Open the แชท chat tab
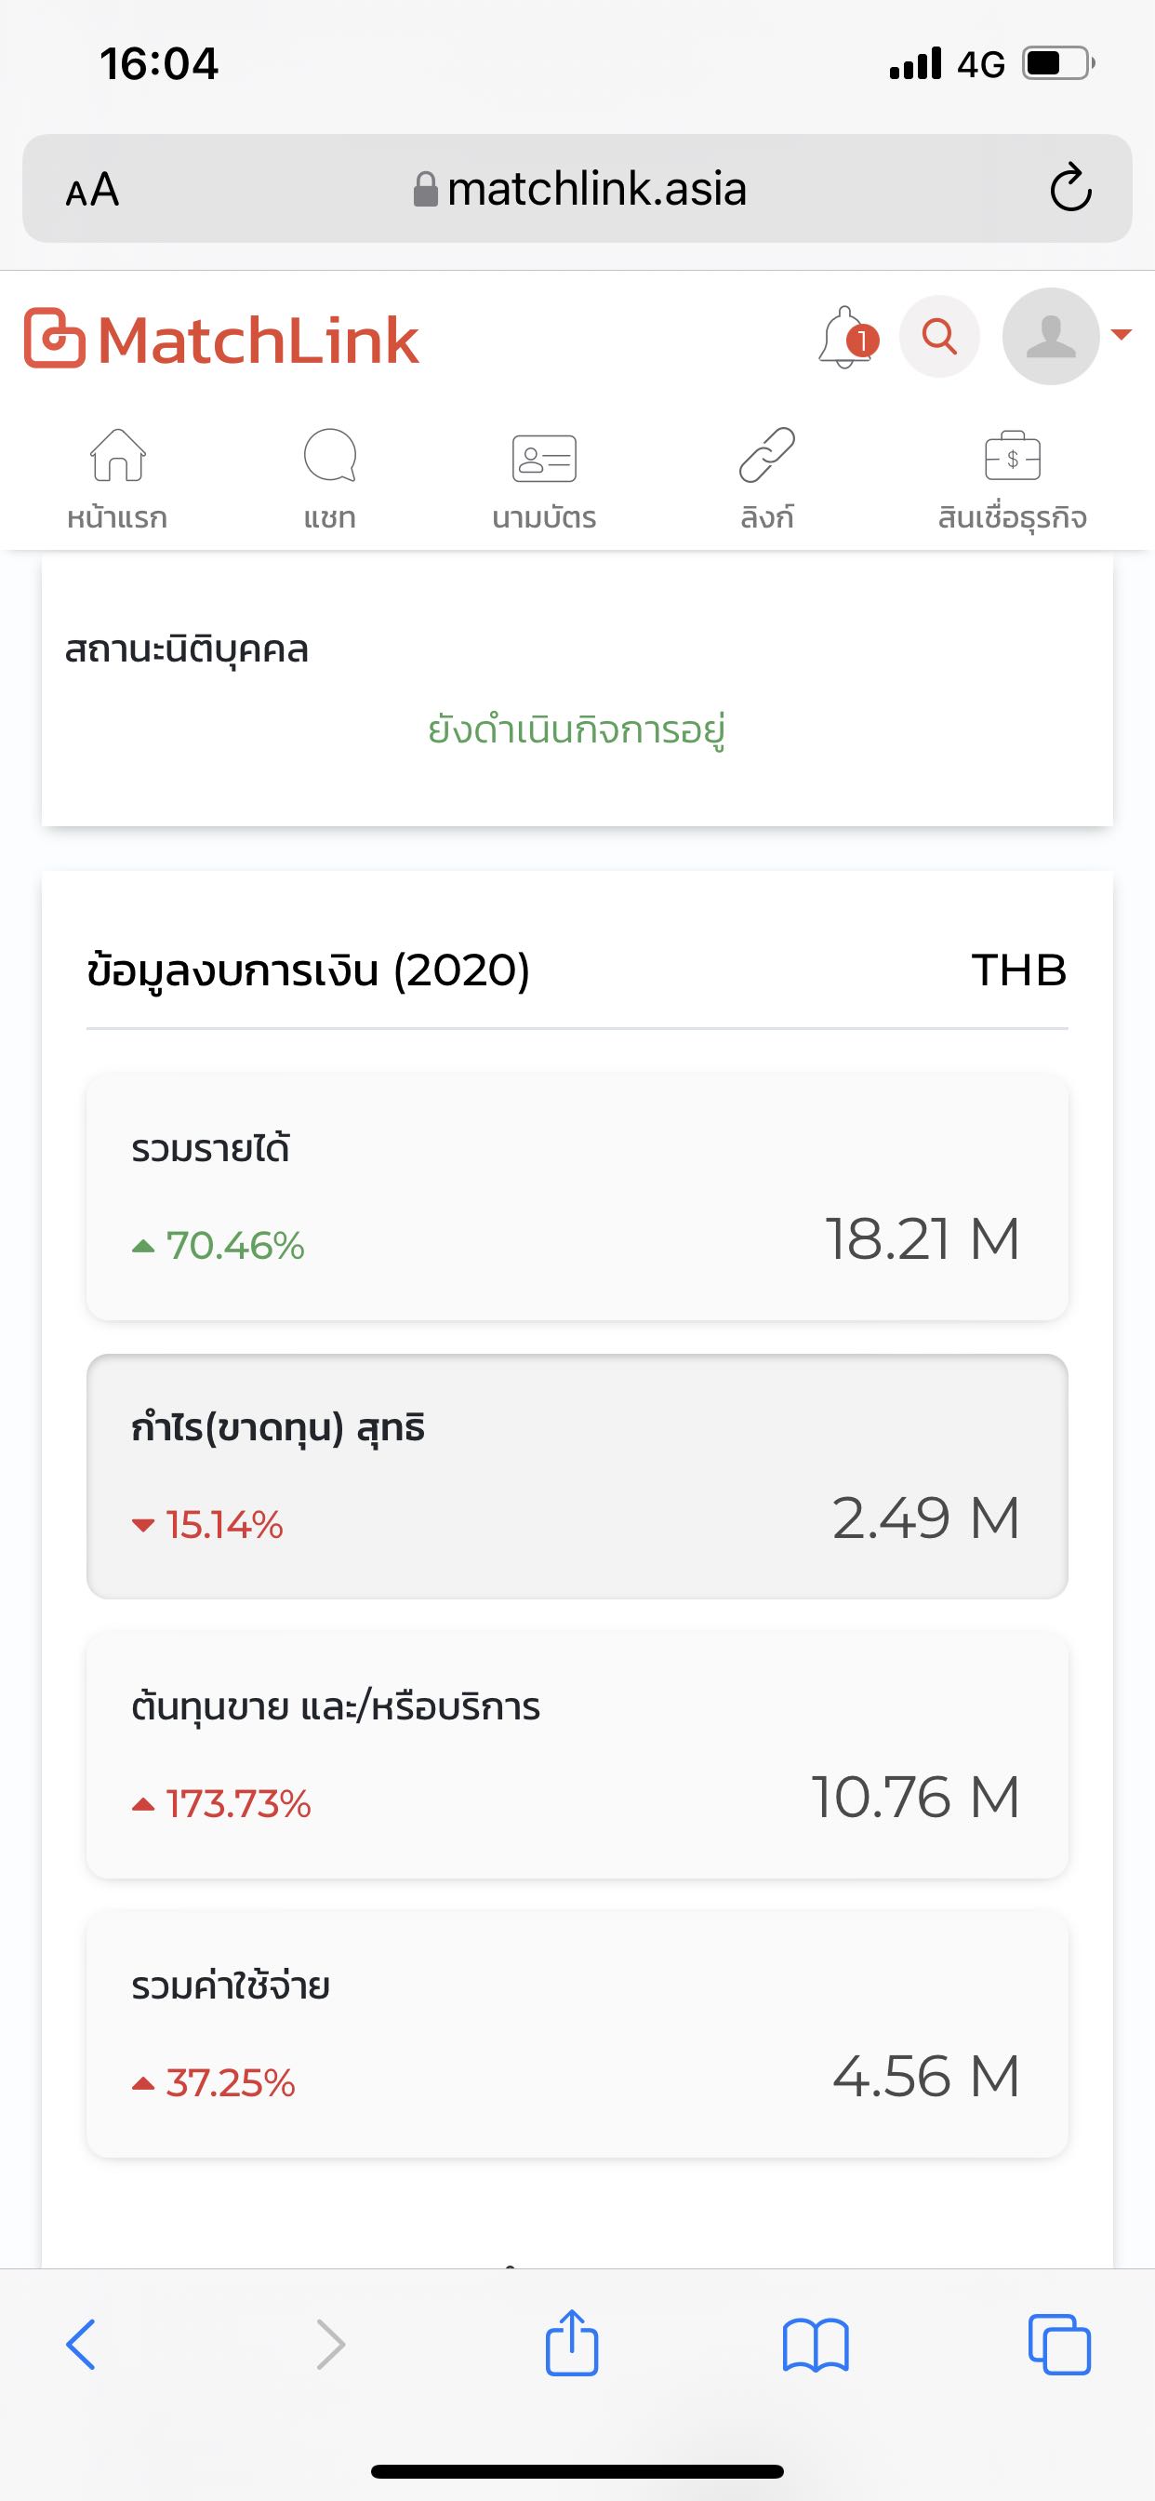This screenshot has height=2501, width=1155. (330, 477)
